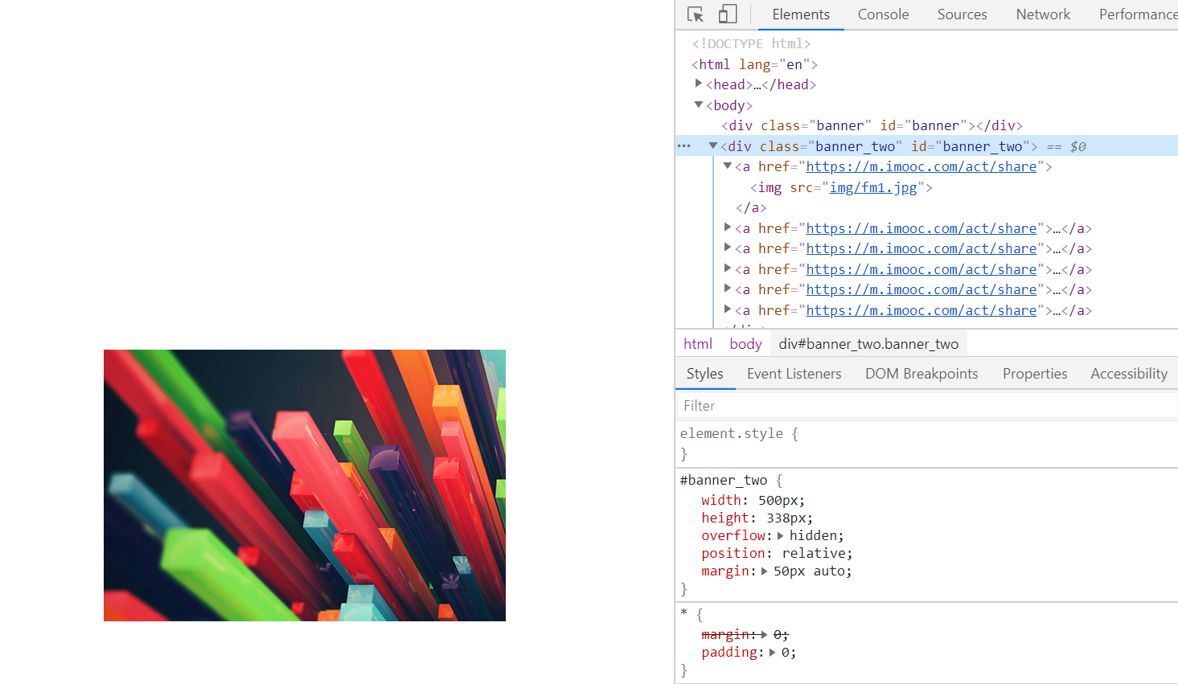Open the three-dot menu beside banner_two row
This screenshot has height=684, width=1178.
(x=684, y=146)
